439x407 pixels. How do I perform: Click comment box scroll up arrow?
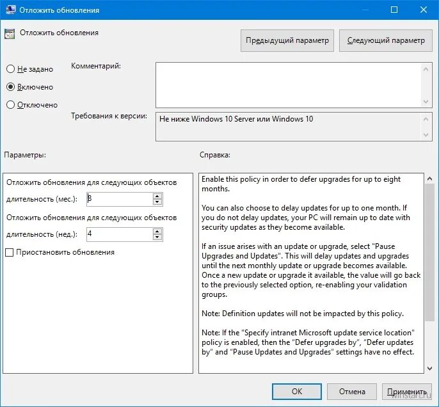(426, 69)
